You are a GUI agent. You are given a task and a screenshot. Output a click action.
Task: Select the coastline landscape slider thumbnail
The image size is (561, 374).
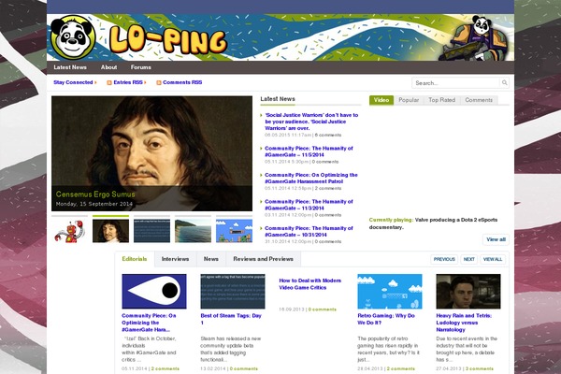tap(193, 231)
